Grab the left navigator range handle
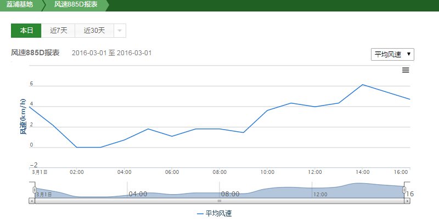The width and height of the screenshot is (439, 222). tap(35, 190)
